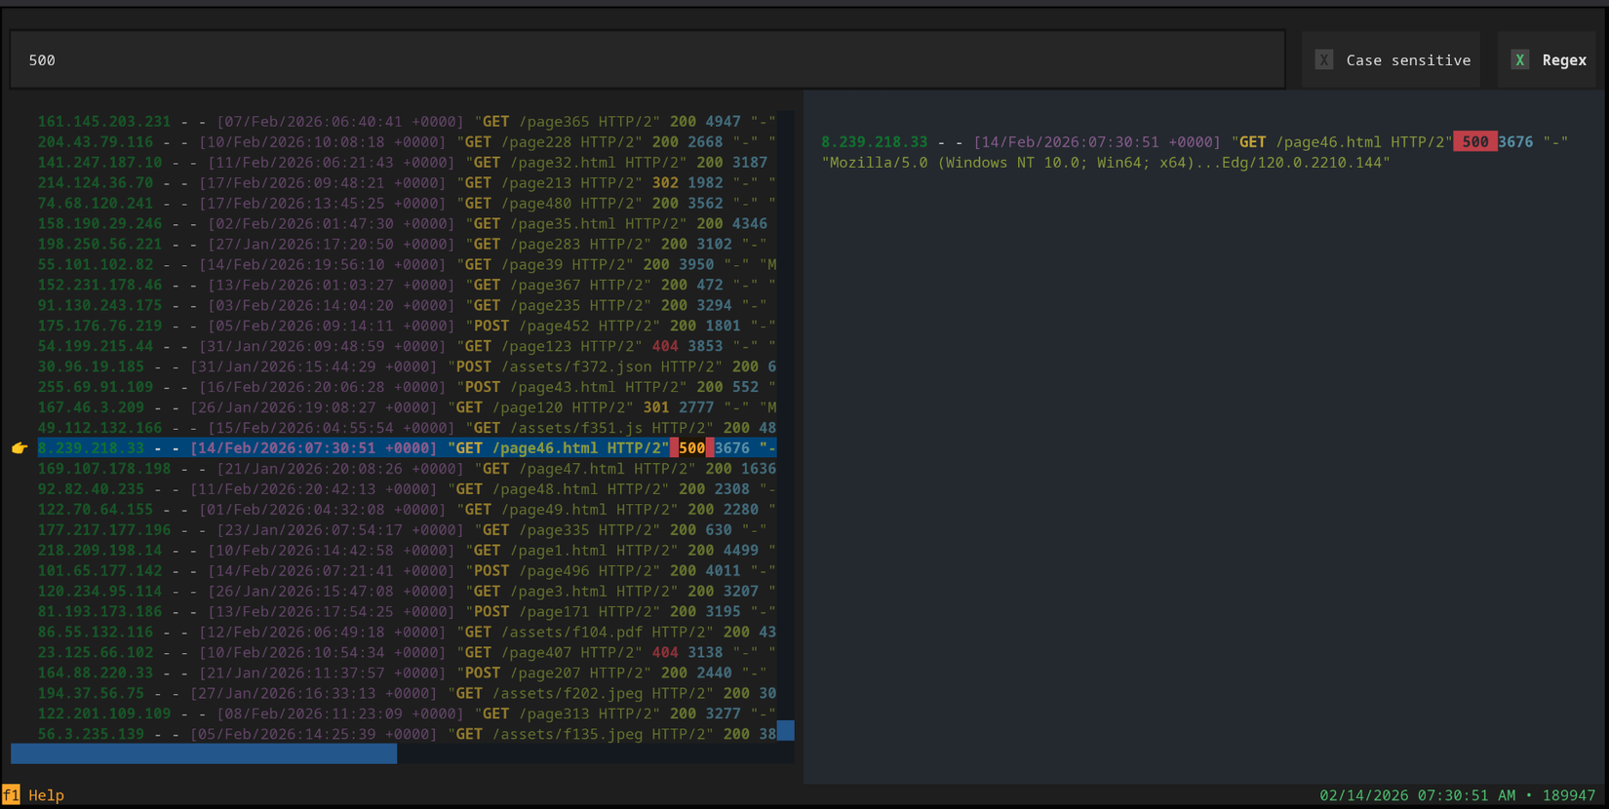This screenshot has width=1609, height=809.
Task: Select log line from 120.234.95.114
Action: tap(407, 592)
